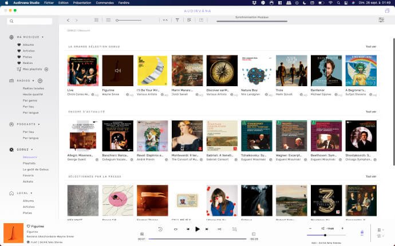395x246 pixels.
Task: Toggle shuffle playback
Action: [x=219, y=229]
